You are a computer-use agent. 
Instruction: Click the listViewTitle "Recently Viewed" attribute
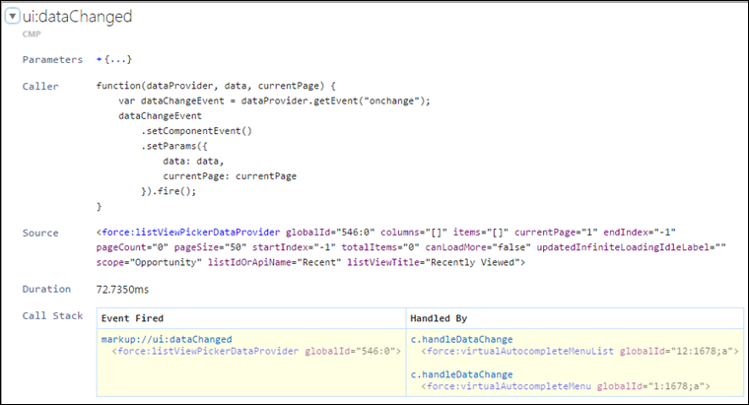click(x=437, y=262)
